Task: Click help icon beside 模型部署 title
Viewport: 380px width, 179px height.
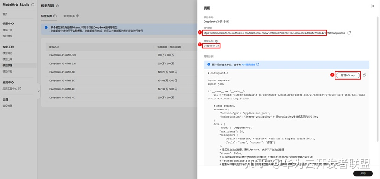Action: pyautogui.click(x=57, y=6)
